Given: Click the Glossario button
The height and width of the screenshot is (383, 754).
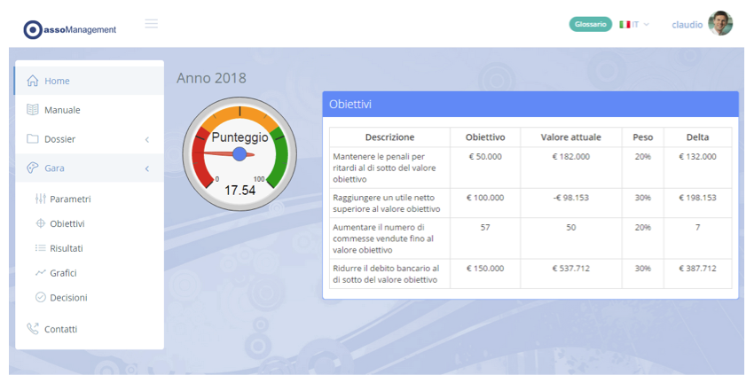Looking at the screenshot, I should tap(591, 24).
